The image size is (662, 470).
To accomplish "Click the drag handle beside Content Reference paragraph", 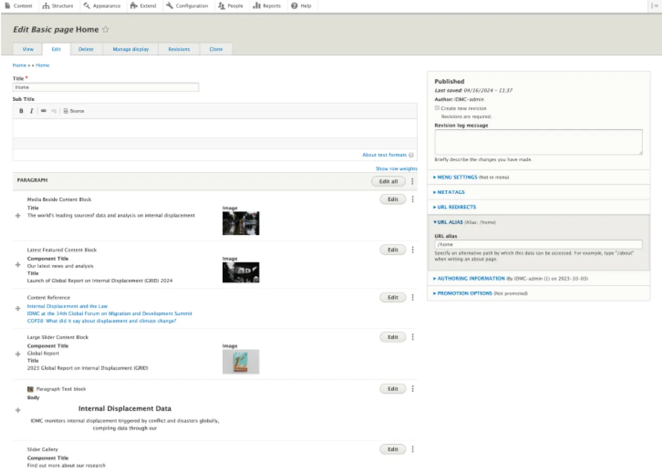I will click(18, 310).
